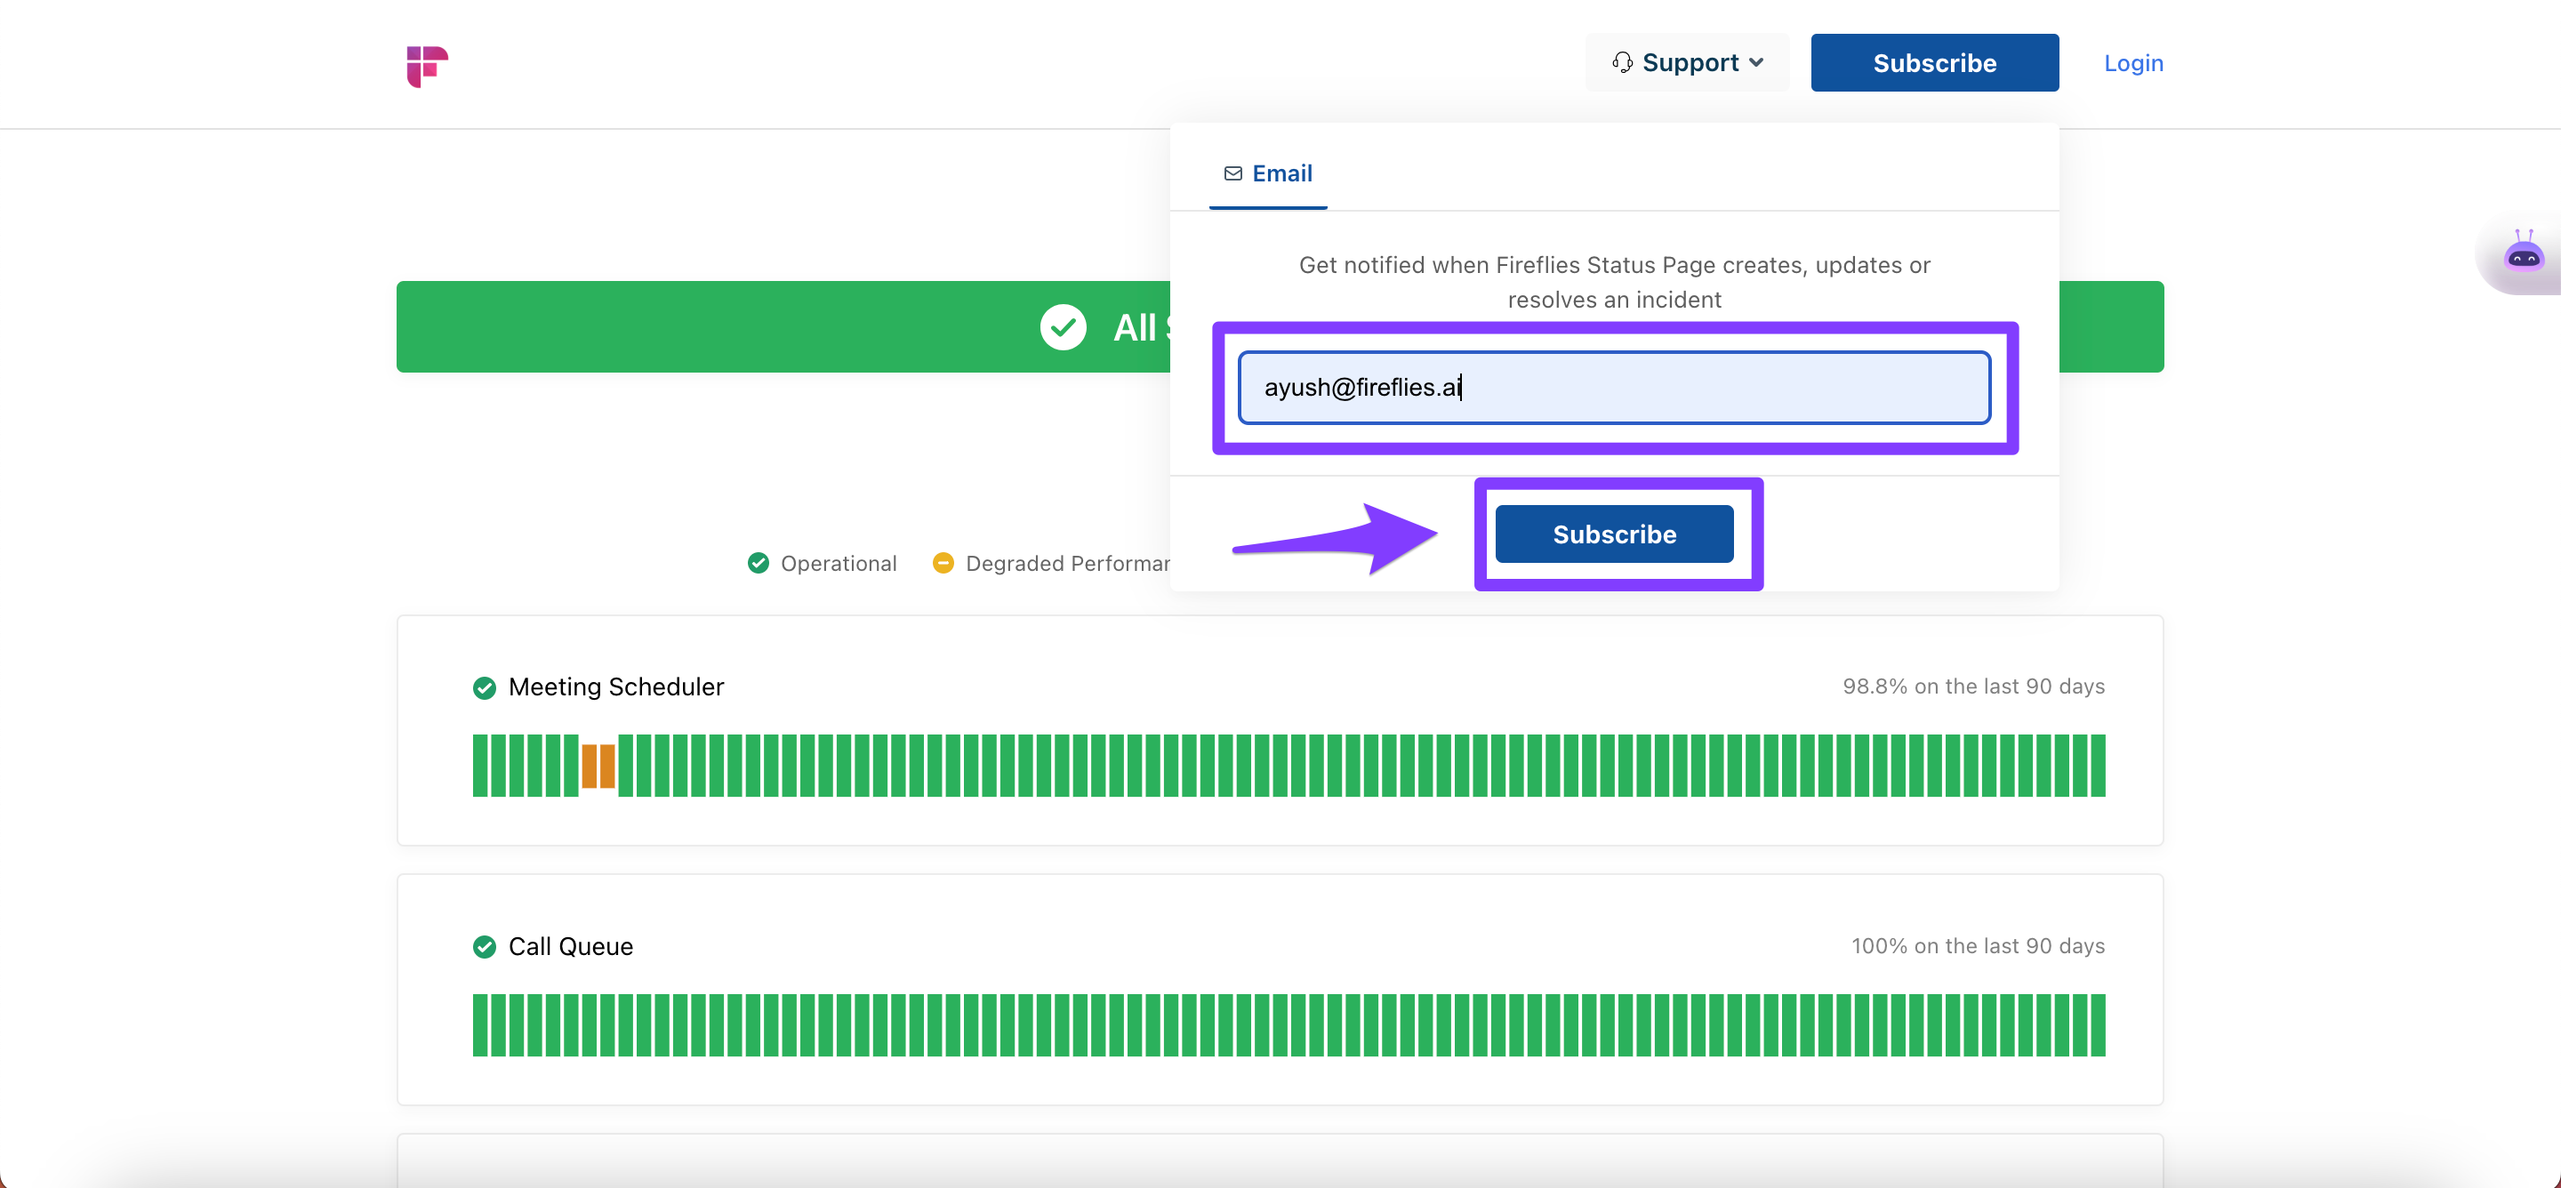This screenshot has width=2561, height=1188.
Task: Click the Call Queue component name
Action: pos(571,946)
